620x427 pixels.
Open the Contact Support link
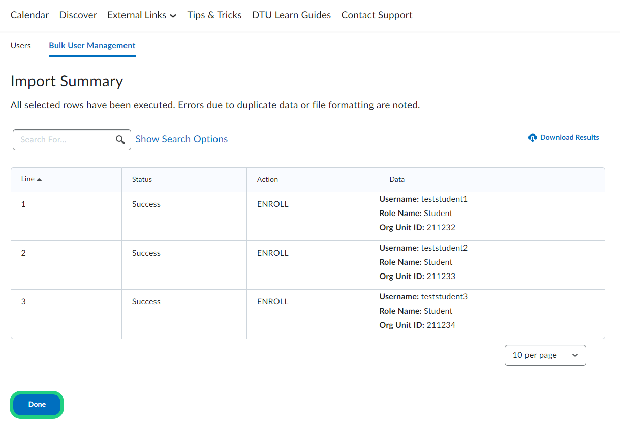pos(377,15)
